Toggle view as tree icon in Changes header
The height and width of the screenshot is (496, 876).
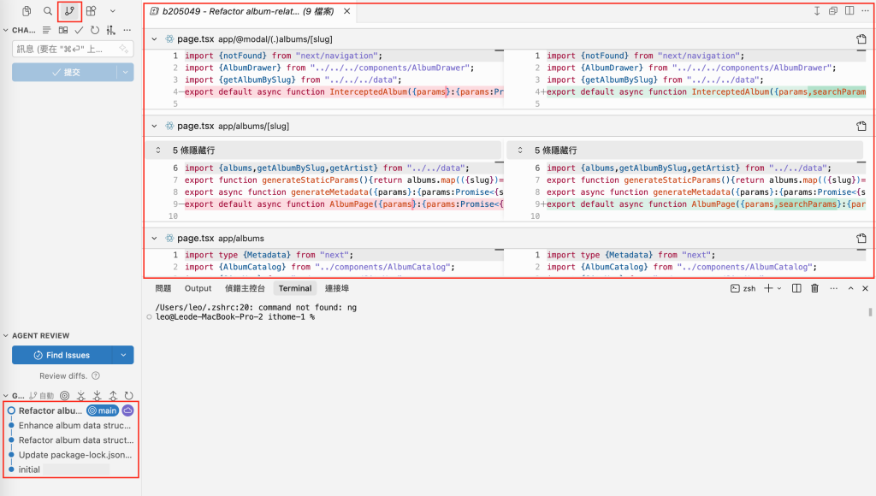pos(47,30)
